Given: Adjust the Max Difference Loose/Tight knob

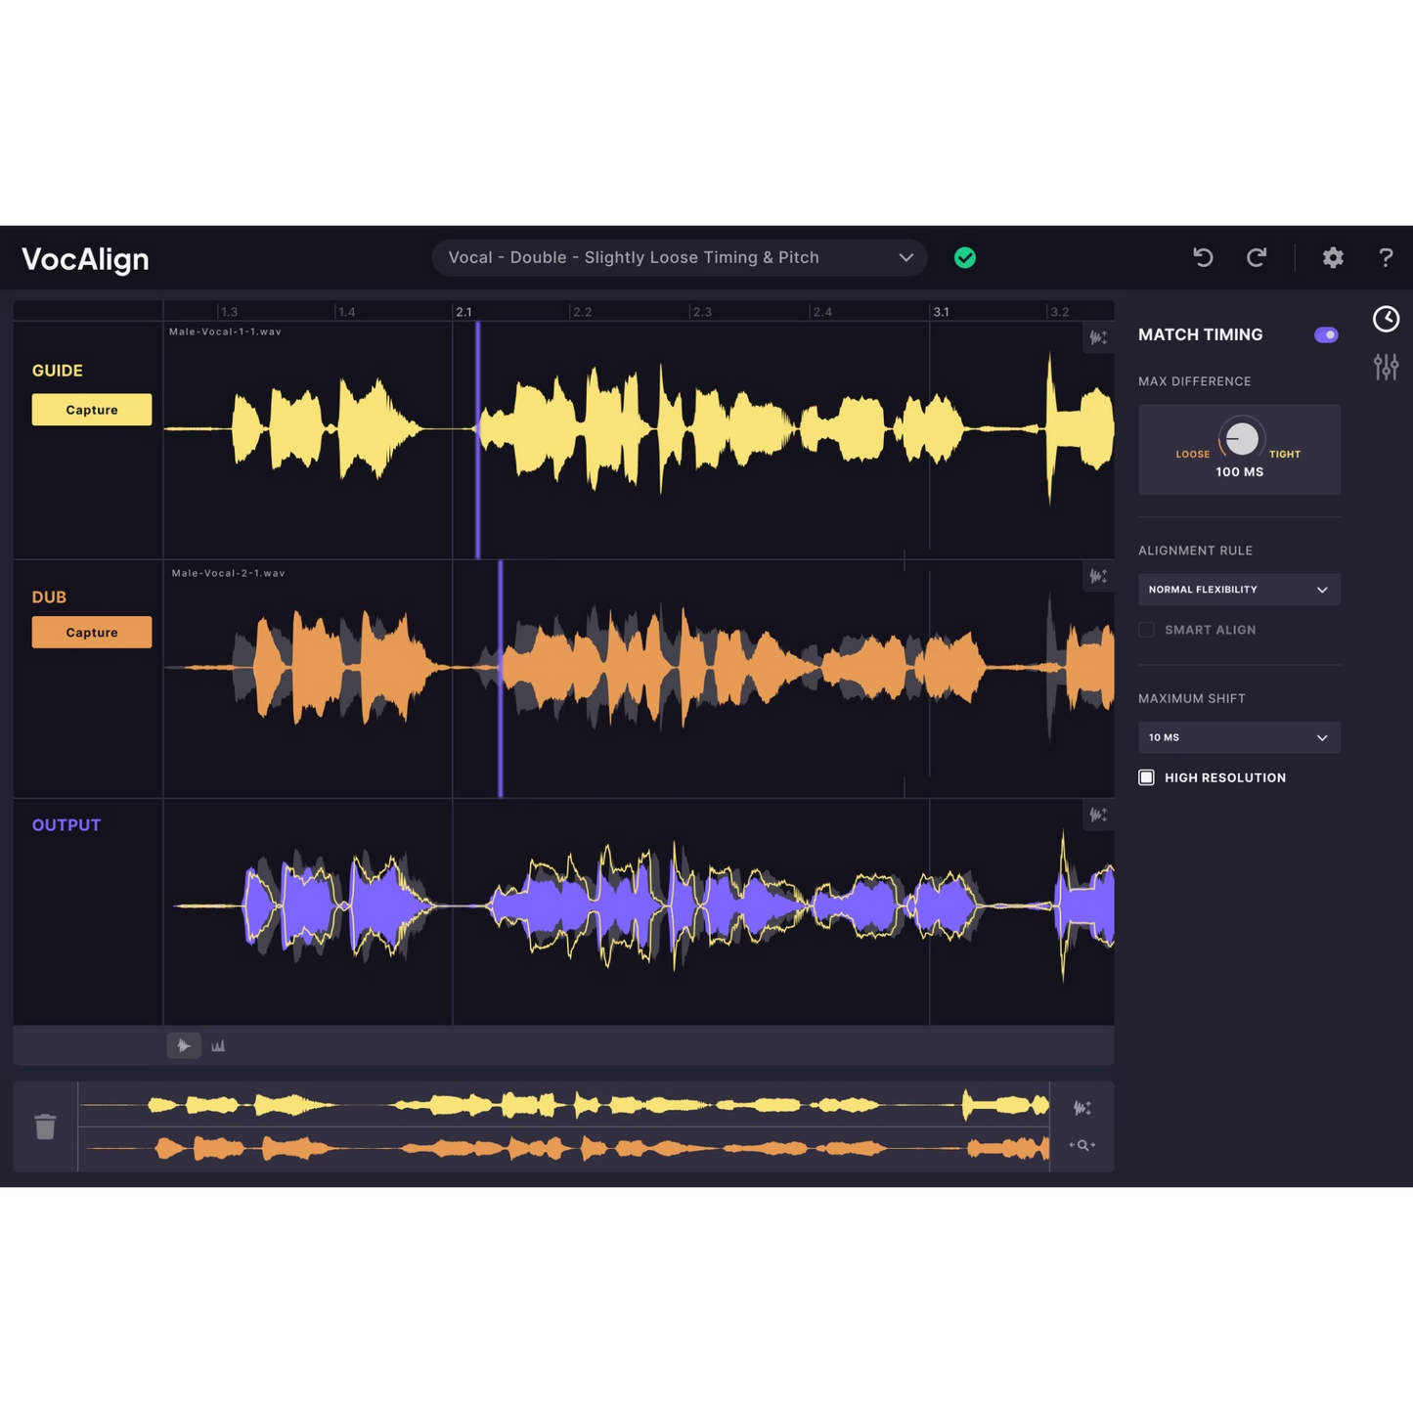Looking at the screenshot, I should (1240, 438).
